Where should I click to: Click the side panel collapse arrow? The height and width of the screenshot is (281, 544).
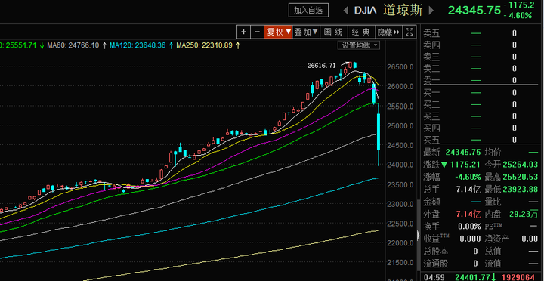tap(419, 235)
